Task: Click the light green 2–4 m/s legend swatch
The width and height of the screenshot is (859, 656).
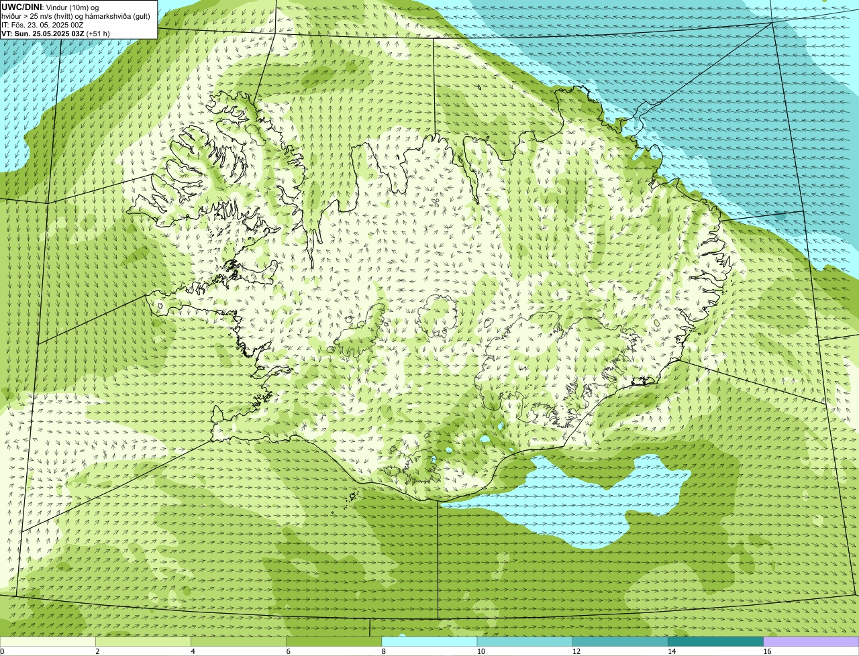Action: (143, 642)
